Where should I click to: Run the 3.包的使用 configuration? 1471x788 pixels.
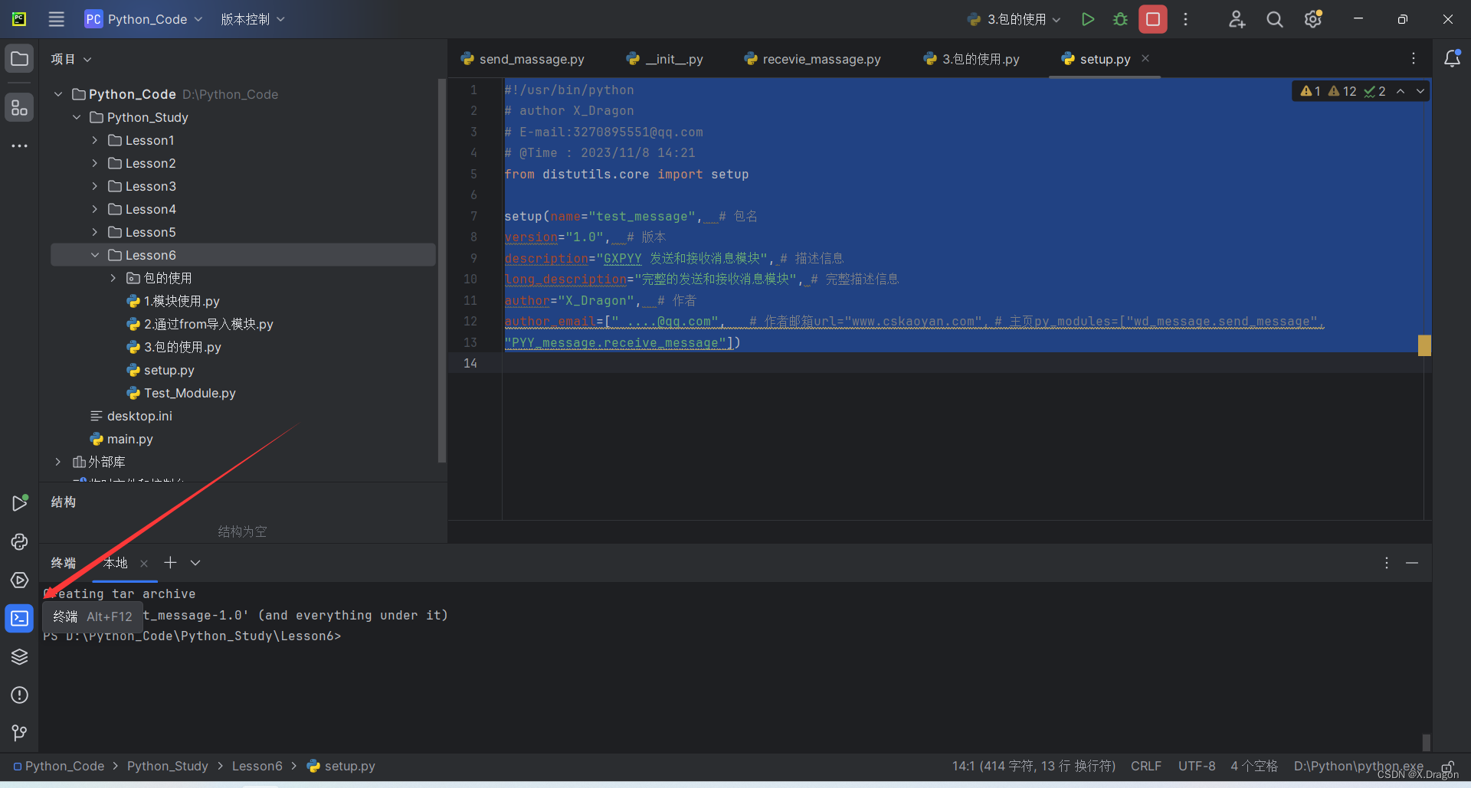(x=1087, y=19)
